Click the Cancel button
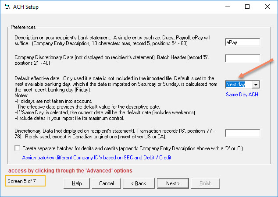The image size is (278, 197). [107, 183]
